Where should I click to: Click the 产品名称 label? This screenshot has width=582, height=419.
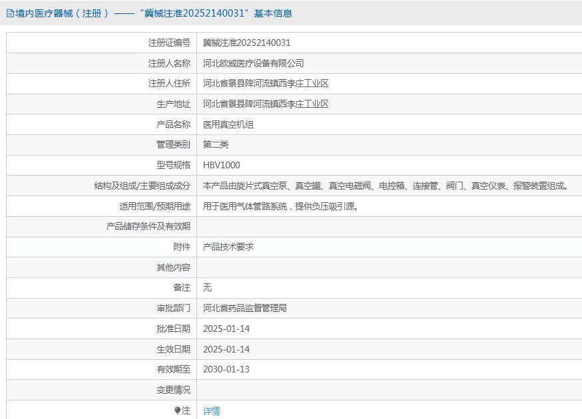pos(173,124)
